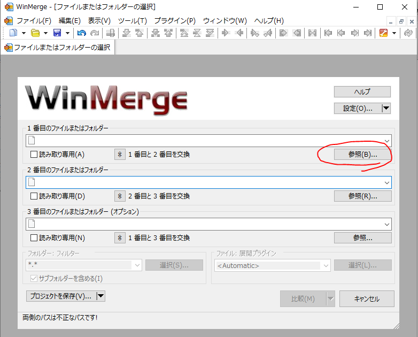This screenshot has width=418, height=337.
Task: Open the プロジェクトを保存 dropdown arrow
Action: click(101, 296)
